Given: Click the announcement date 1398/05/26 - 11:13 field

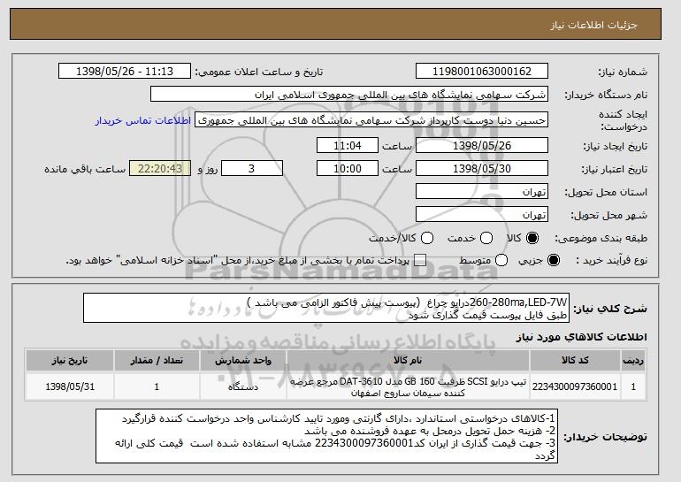Looking at the screenshot, I should (125, 72).
